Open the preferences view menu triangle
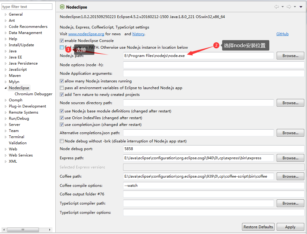The width and height of the screenshot is (307, 234). pos(301,7)
